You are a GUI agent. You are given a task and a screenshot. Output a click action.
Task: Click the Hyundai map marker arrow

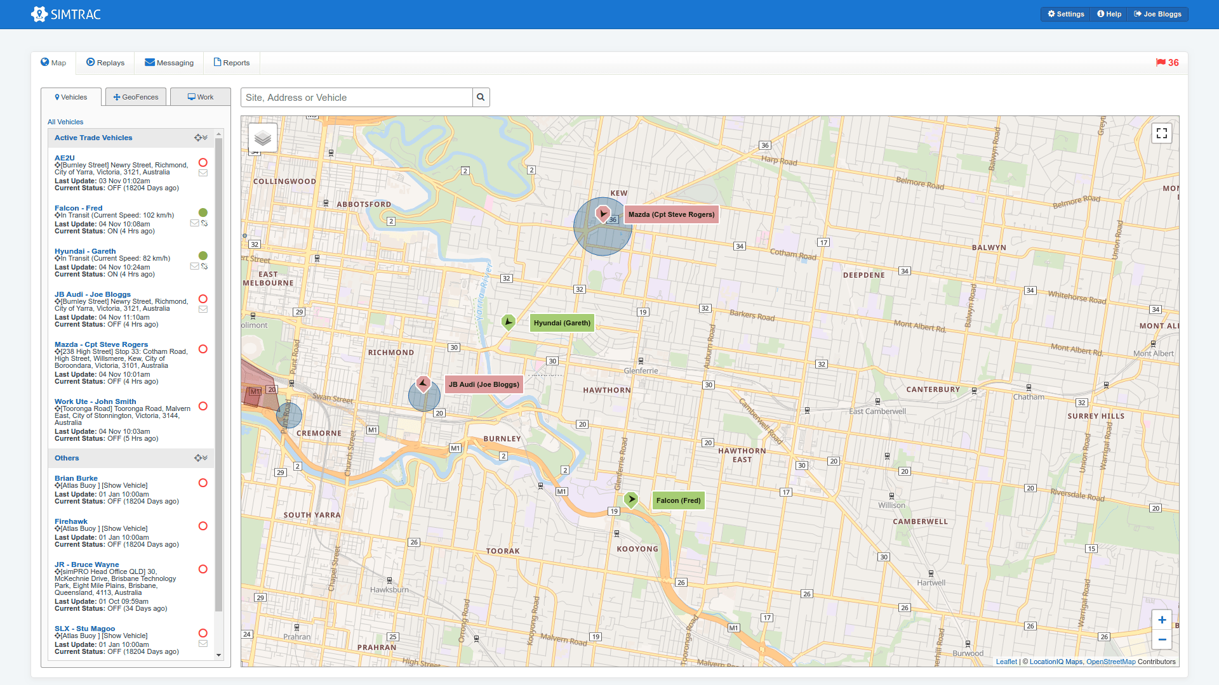[x=508, y=322]
